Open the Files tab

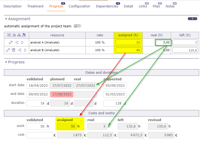(156, 6)
